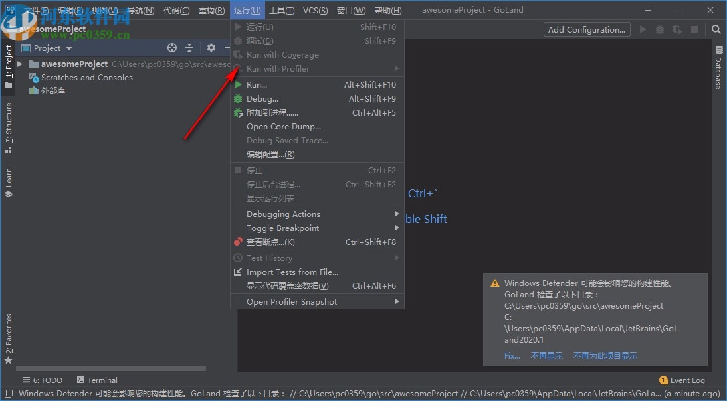Open Project panel settings gear
The image size is (727, 401).
click(211, 48)
